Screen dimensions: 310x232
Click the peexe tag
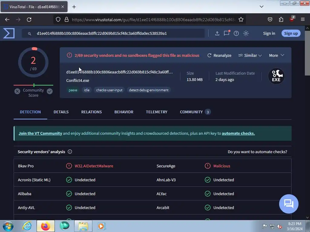(73, 90)
